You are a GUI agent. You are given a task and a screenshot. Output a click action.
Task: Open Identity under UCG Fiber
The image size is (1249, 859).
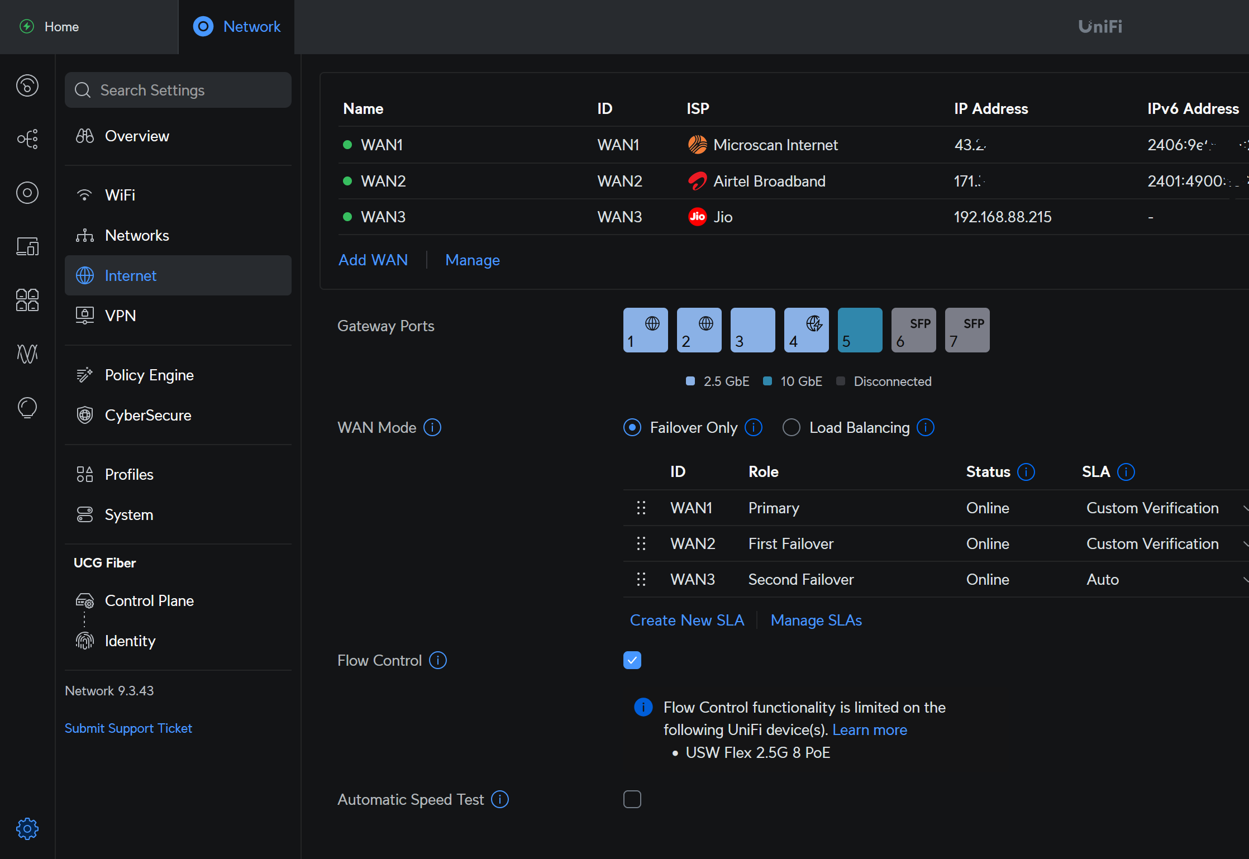click(178, 641)
